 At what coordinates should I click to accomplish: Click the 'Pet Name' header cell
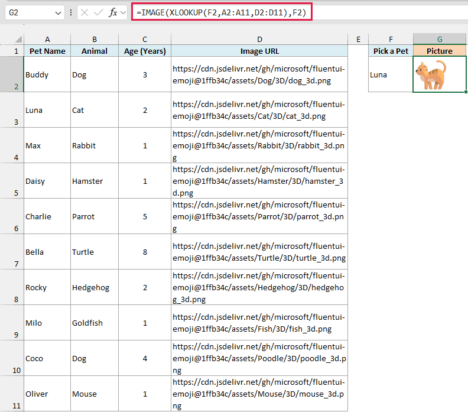click(x=47, y=51)
